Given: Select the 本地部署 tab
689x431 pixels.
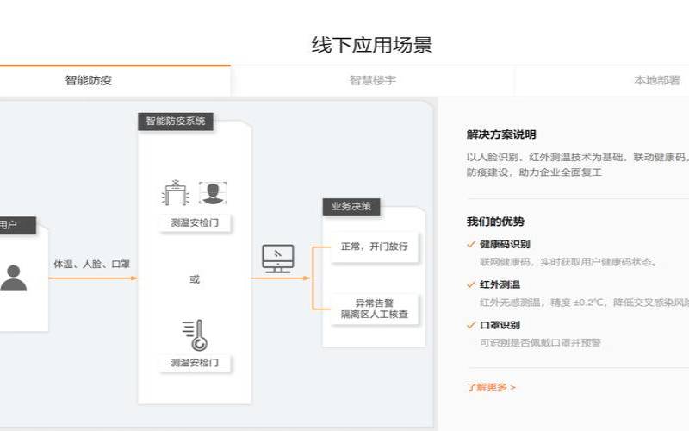Looking at the screenshot, I should [656, 80].
